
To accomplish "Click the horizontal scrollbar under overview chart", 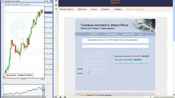I will point(24,97).
